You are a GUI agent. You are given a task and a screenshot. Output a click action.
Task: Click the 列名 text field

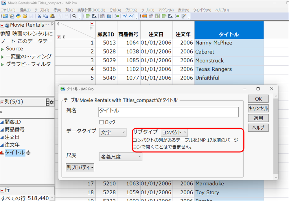click(x=168, y=112)
